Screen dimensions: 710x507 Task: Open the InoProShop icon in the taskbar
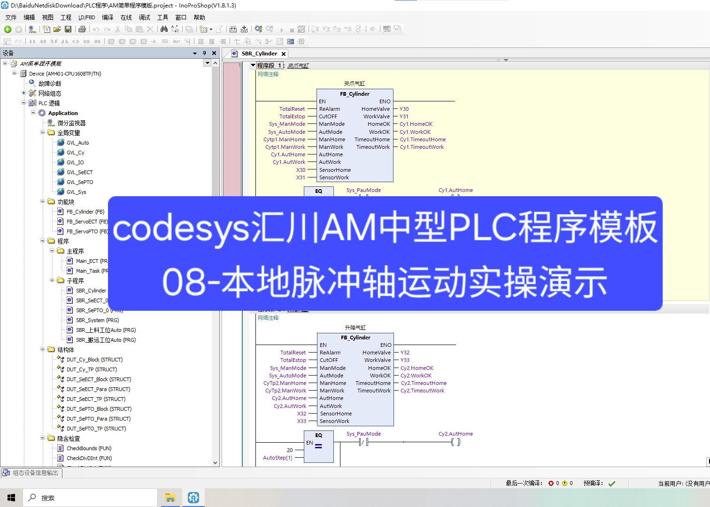tap(193, 497)
